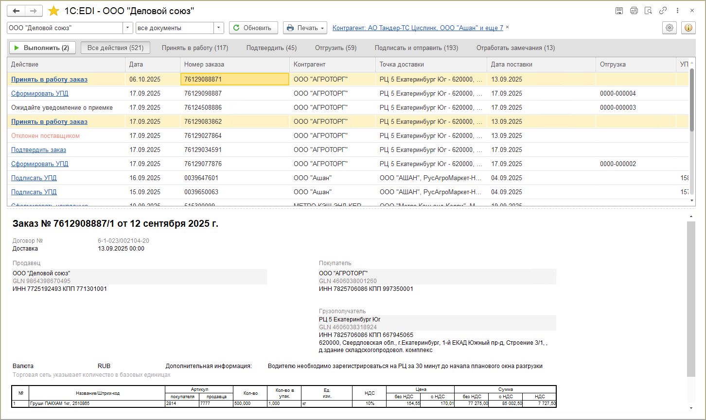This screenshot has width=706, height=420.
Task: Clear the Контрагент filter with the x
Action: pyautogui.click(x=508, y=27)
